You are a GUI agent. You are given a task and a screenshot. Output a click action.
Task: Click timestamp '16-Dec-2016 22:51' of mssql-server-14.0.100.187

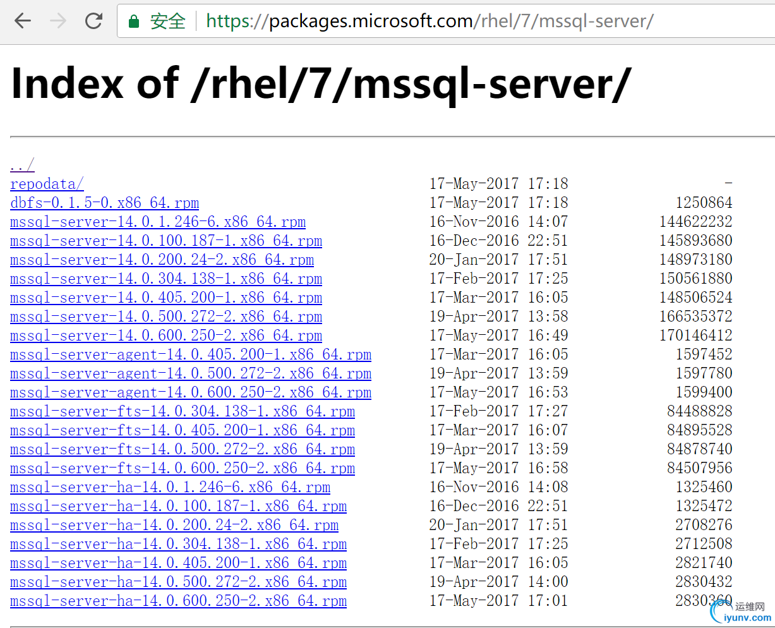tap(499, 241)
